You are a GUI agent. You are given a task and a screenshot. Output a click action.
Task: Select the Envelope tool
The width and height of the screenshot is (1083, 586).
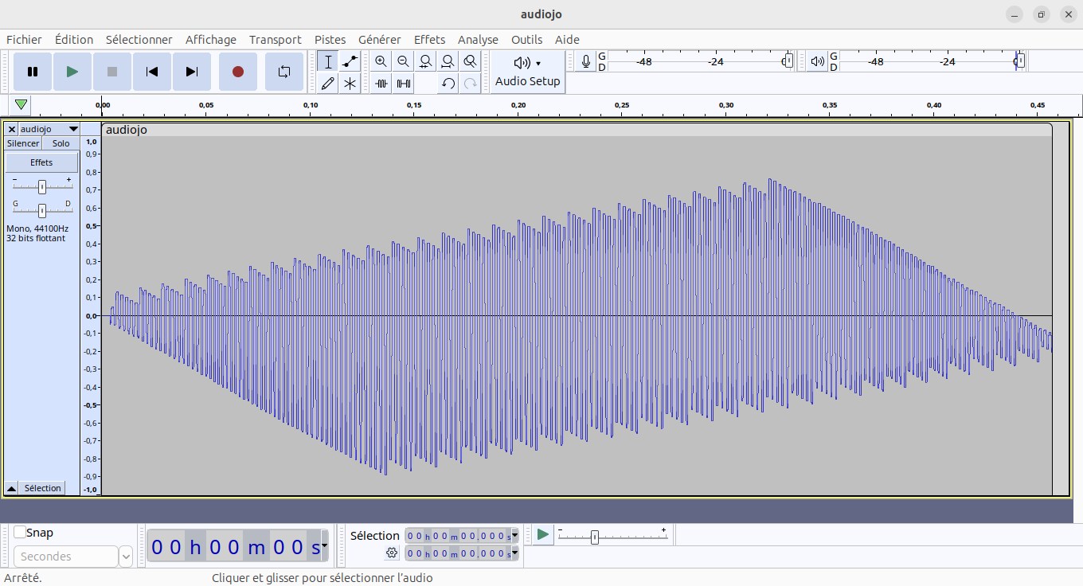point(350,62)
